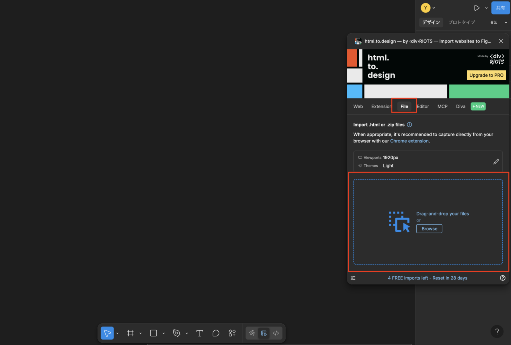Select the Pen tool
The width and height of the screenshot is (511, 345).
[x=176, y=333]
